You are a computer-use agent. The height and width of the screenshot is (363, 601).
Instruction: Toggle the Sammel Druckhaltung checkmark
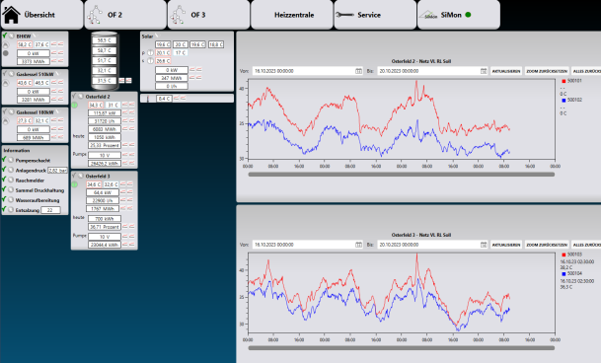[x=4, y=189]
